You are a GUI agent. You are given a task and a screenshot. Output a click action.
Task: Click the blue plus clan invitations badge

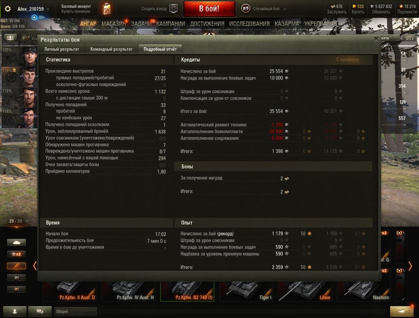pos(34,17)
